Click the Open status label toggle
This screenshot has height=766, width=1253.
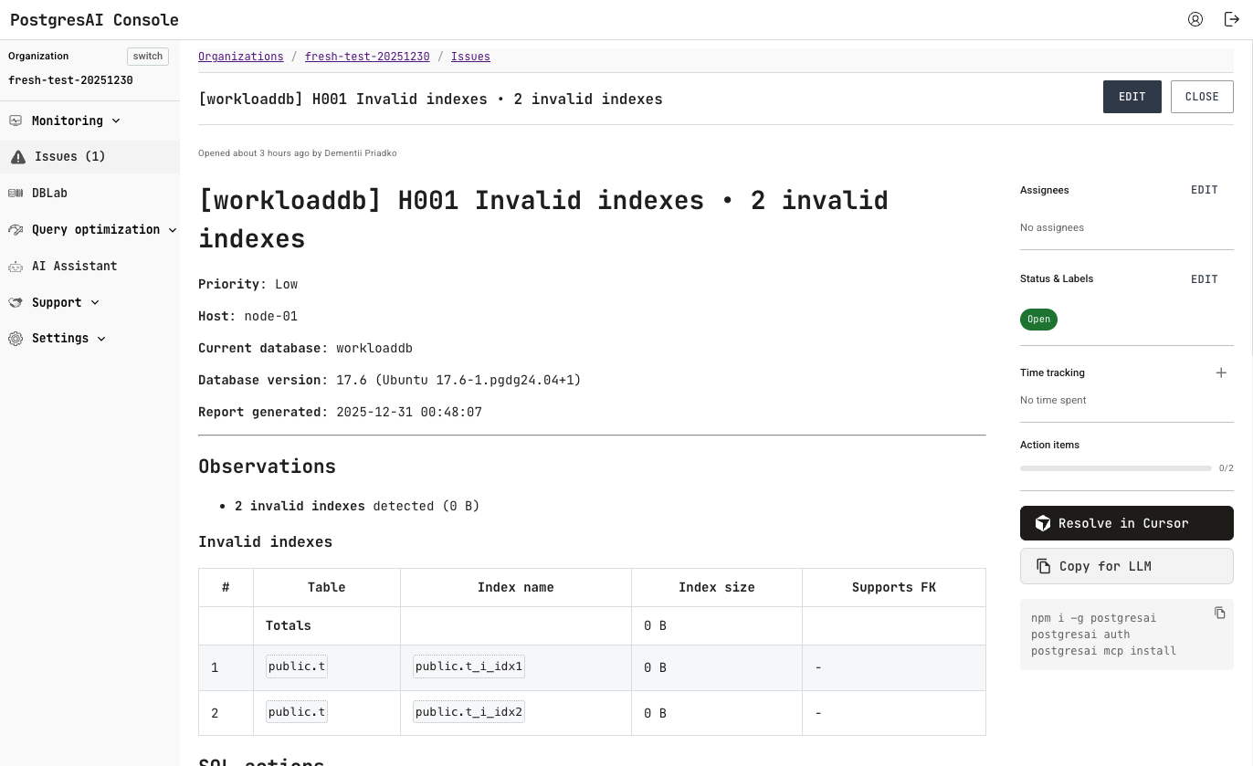(x=1038, y=319)
